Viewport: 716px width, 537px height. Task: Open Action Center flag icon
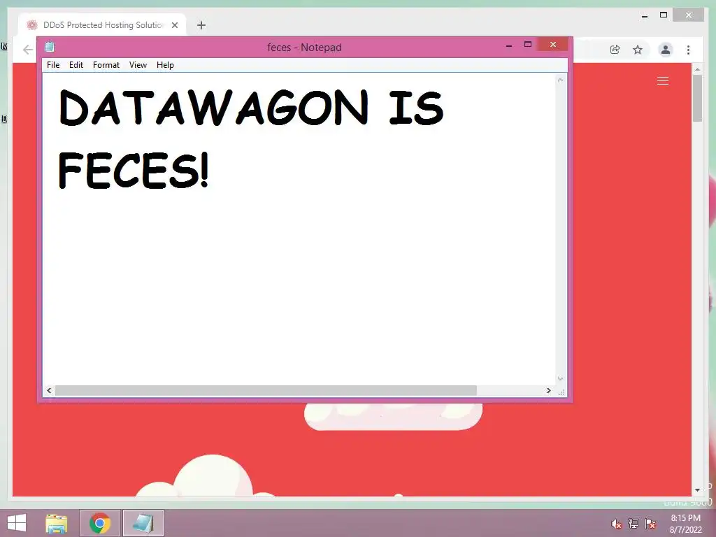(x=650, y=523)
